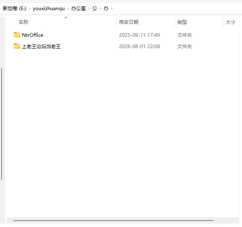Navigate to 办公室 in breadcrumb
Screen dimensions: 242x227
(78, 8)
